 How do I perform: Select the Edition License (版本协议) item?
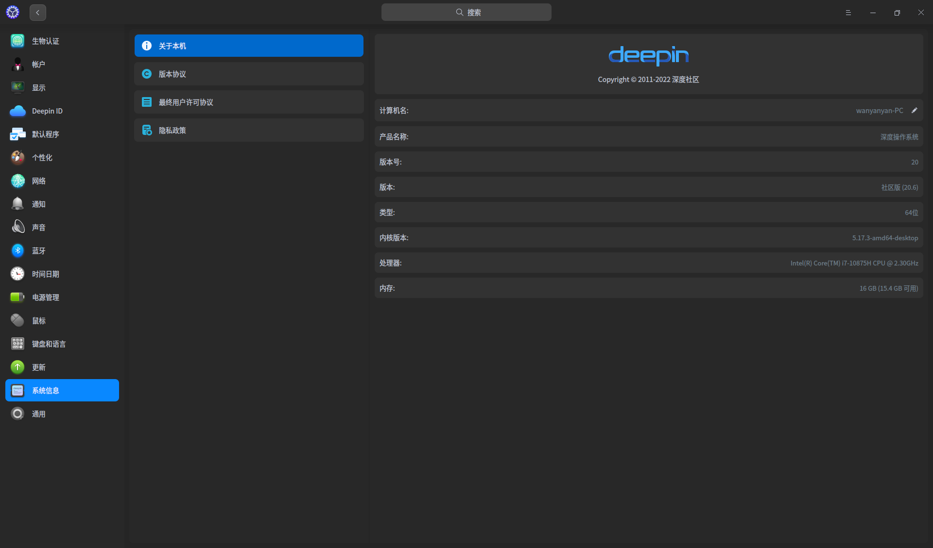tap(249, 74)
